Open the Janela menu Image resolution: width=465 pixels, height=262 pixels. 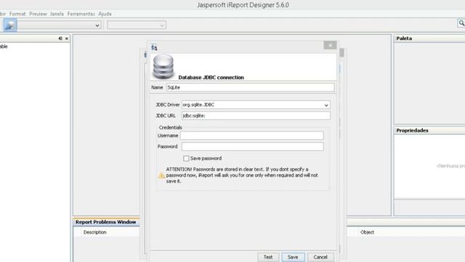tap(57, 14)
